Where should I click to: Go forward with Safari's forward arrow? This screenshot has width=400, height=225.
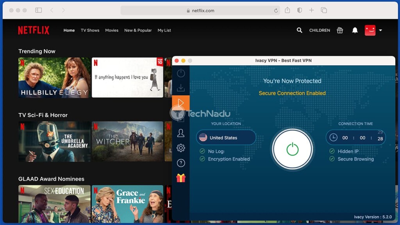63,10
